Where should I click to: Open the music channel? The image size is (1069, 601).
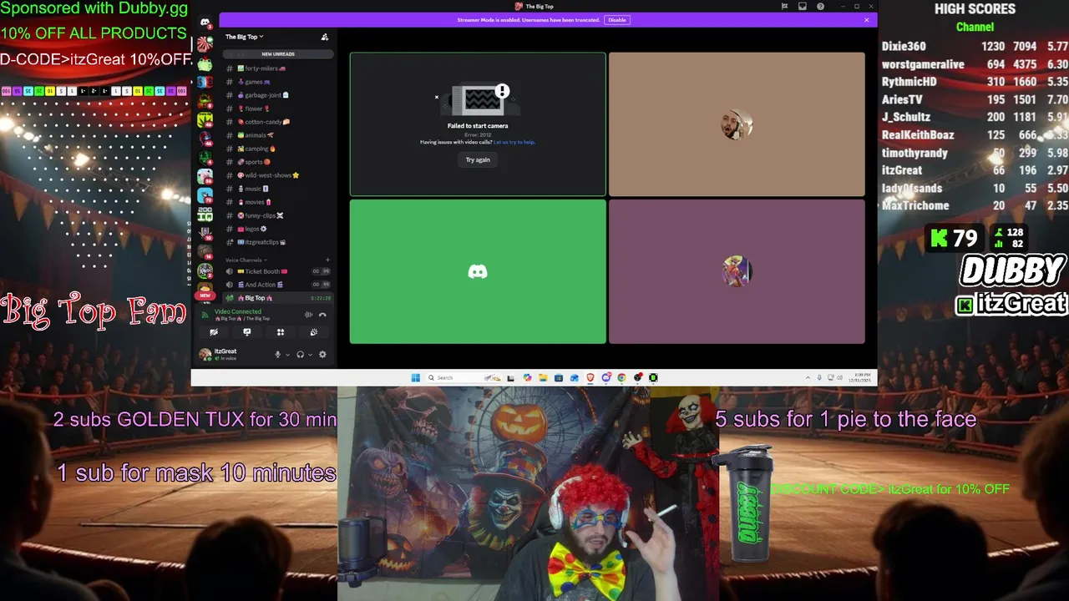(x=277, y=189)
